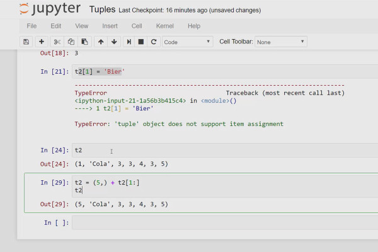Image resolution: width=378 pixels, height=252 pixels.
Task: Click the Out[29] prompt label
Action: tap(54, 205)
